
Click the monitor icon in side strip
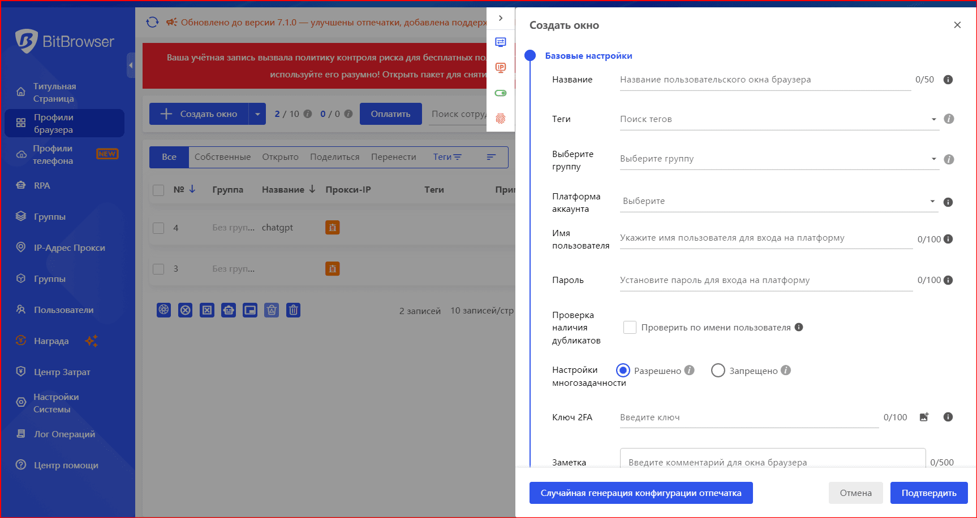[501, 42]
